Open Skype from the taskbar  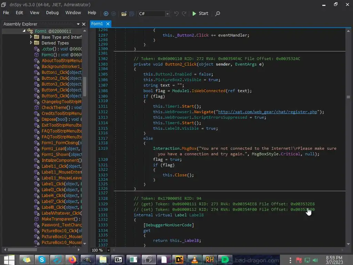[x=42, y=259]
